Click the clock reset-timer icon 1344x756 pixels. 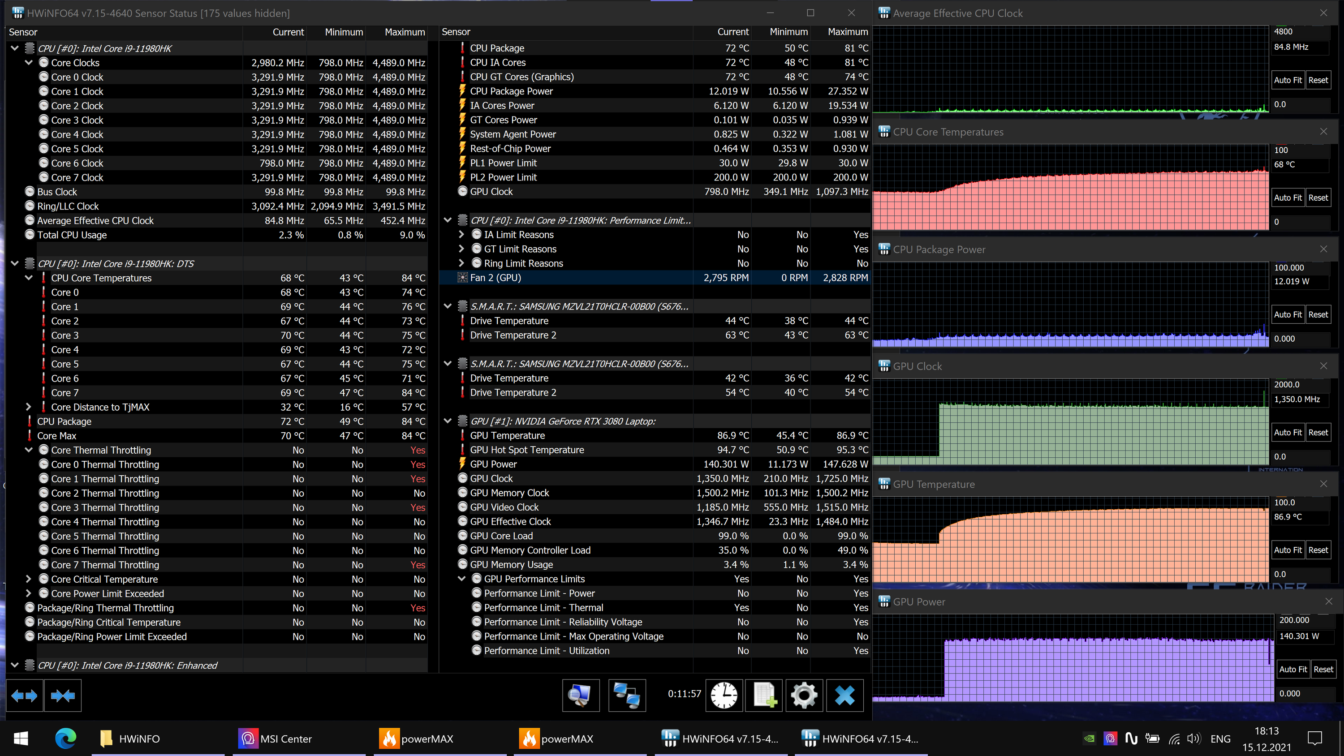click(724, 696)
